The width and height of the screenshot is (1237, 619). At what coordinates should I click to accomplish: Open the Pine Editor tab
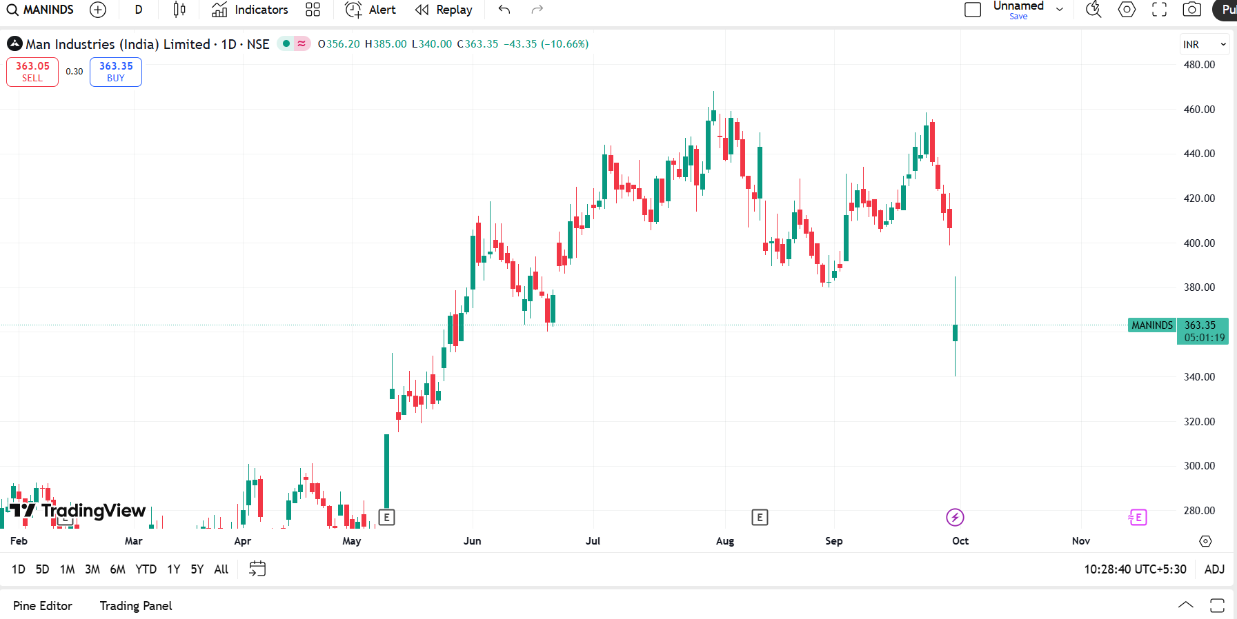[x=43, y=606]
